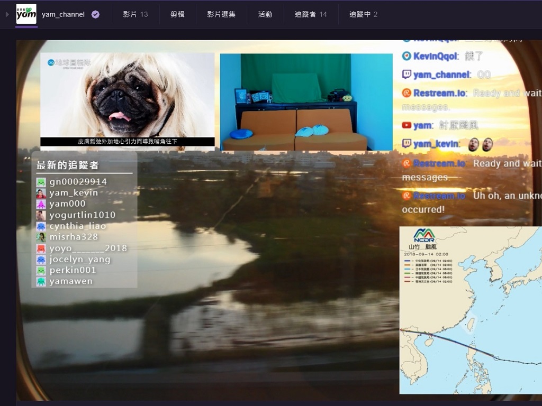Viewport: 542px width, 406px height.
Task: Click the YouTube icon beside yam chat message
Action: pyautogui.click(x=406, y=125)
